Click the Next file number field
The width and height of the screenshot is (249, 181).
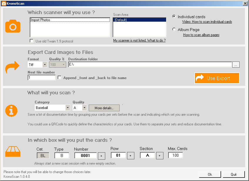point(42,78)
